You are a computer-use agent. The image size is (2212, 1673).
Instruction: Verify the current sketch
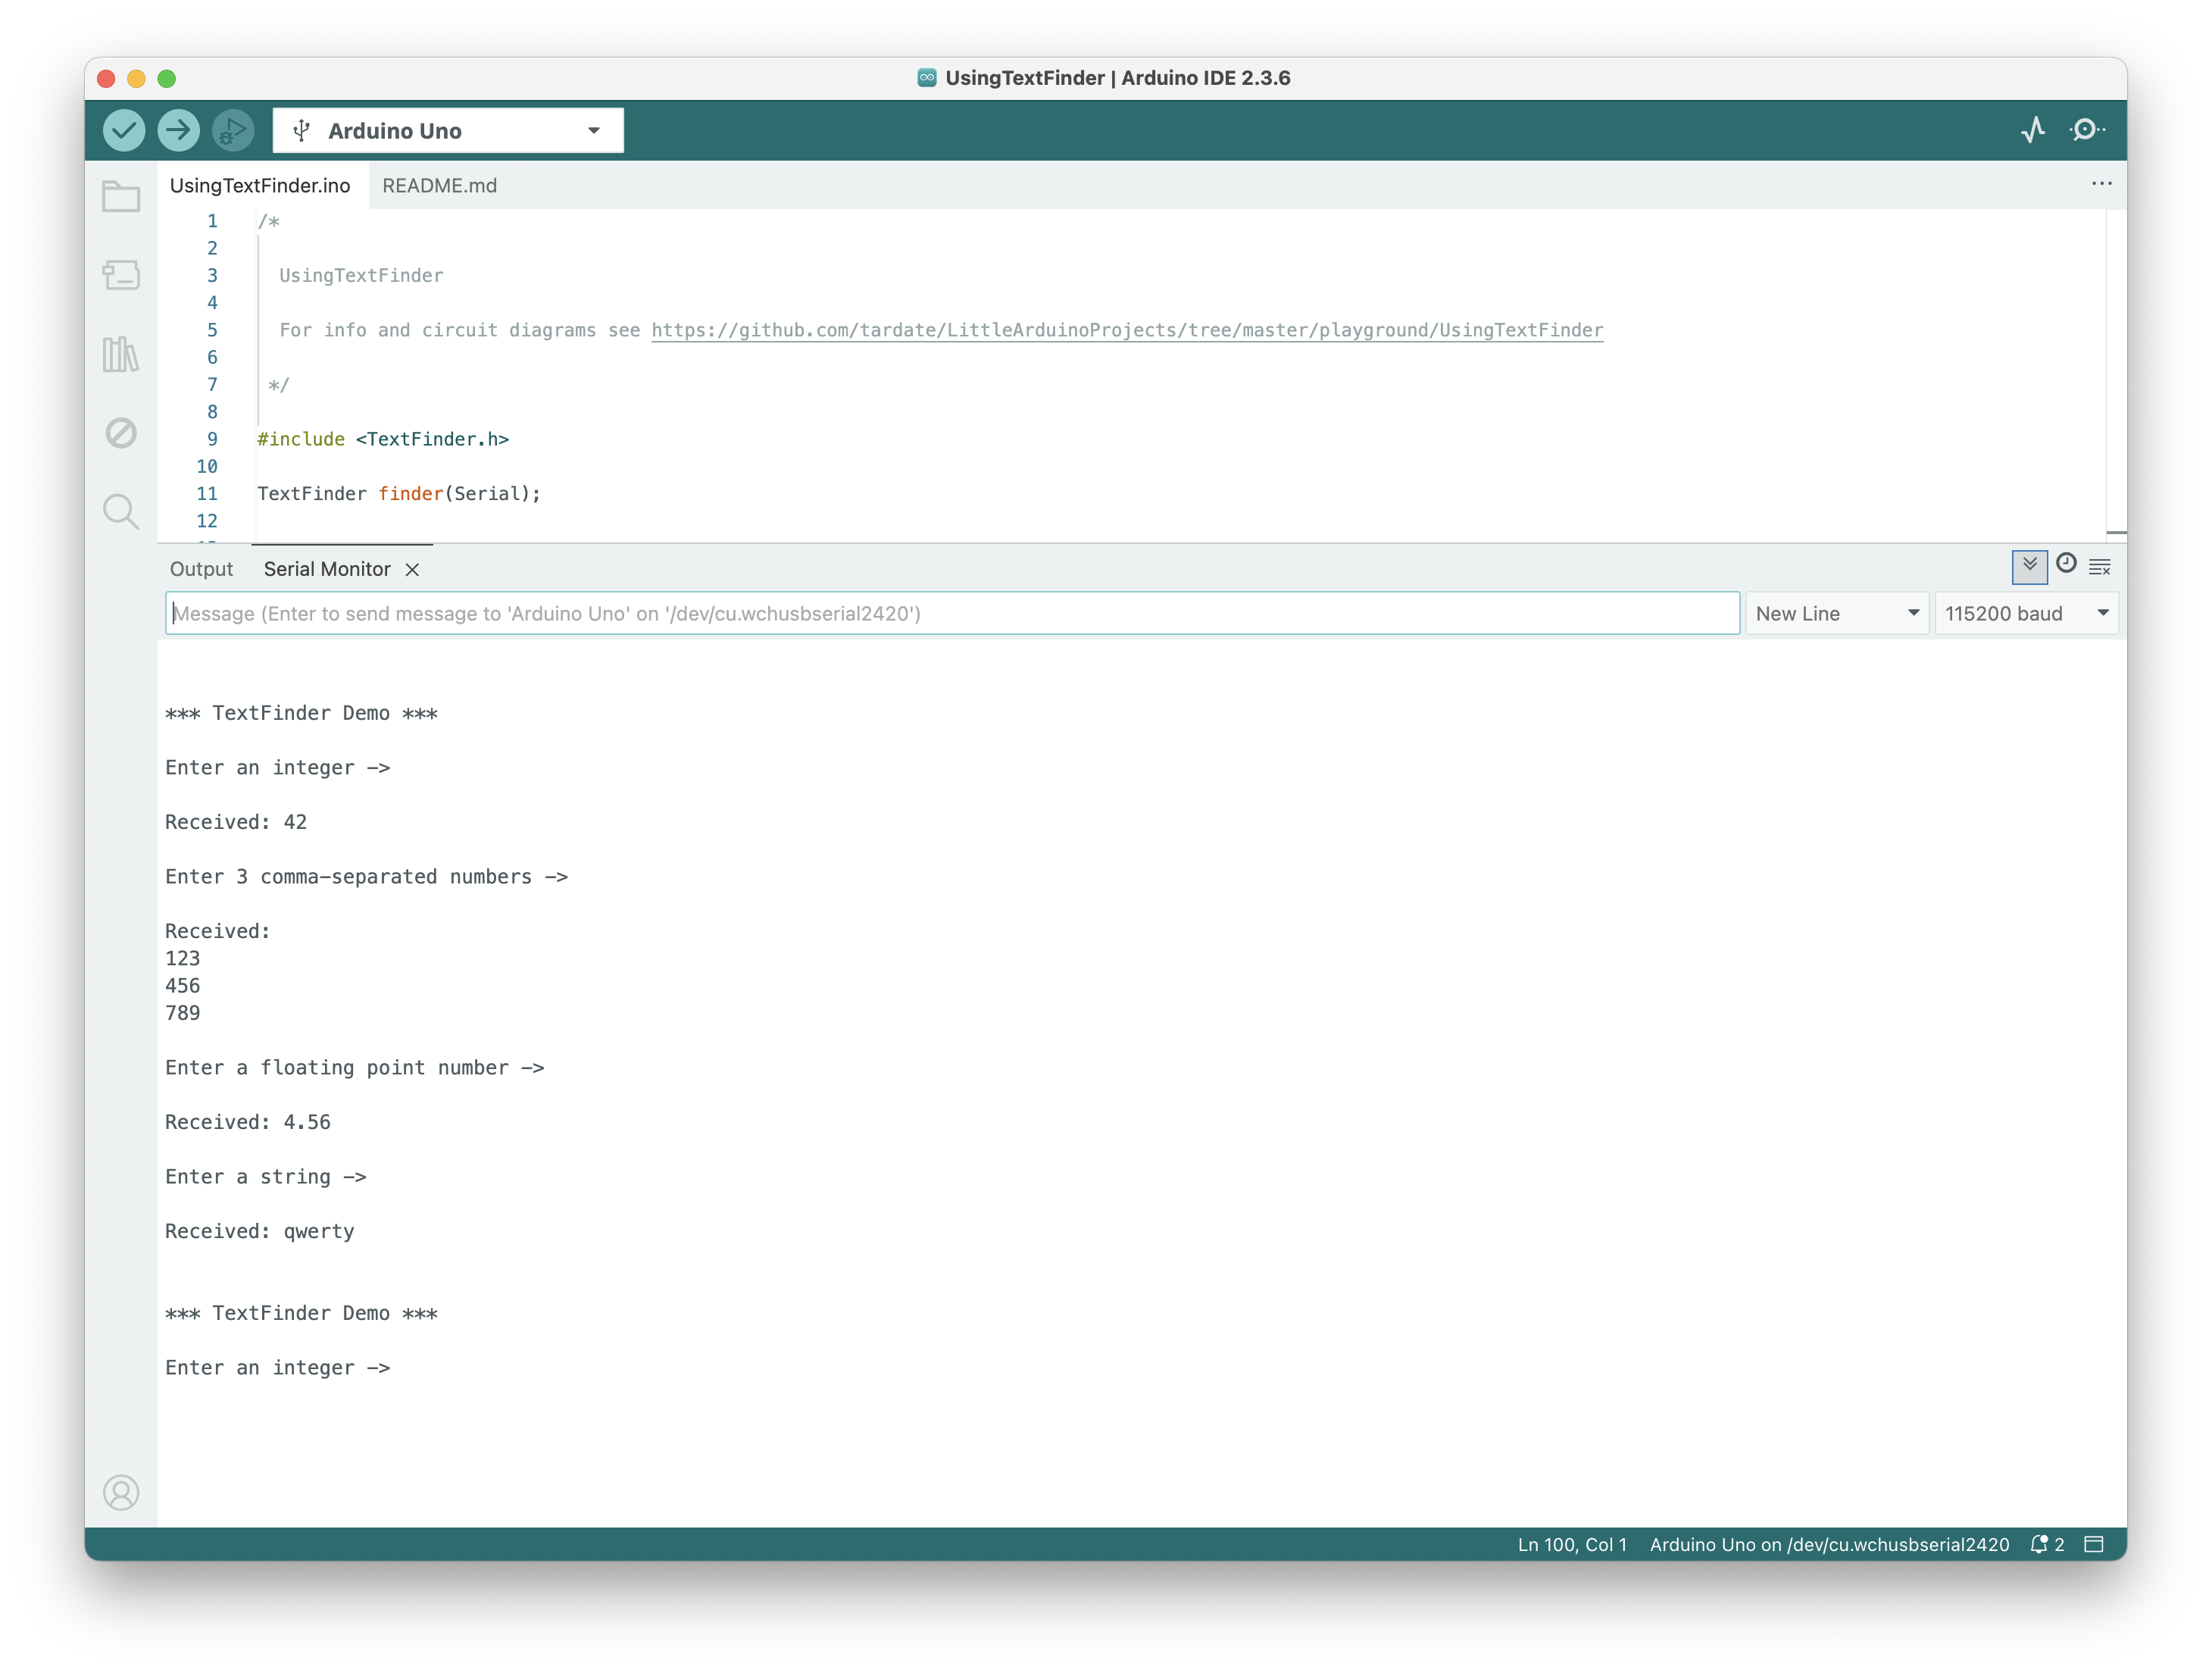(123, 130)
